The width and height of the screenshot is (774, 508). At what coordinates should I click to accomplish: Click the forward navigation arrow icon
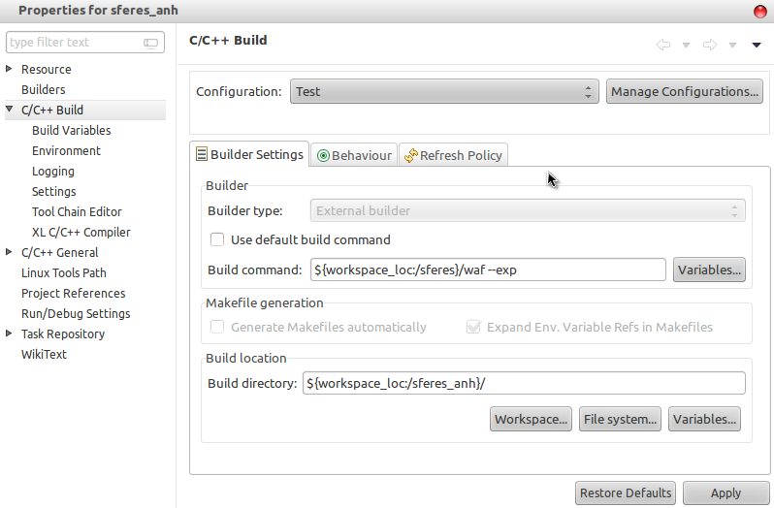point(710,45)
